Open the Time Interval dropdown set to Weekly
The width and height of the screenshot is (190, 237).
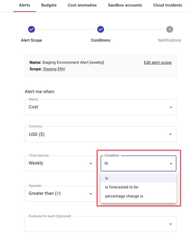(x=60, y=163)
